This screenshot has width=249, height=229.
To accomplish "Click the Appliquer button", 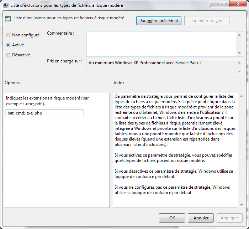I will point(229,218).
